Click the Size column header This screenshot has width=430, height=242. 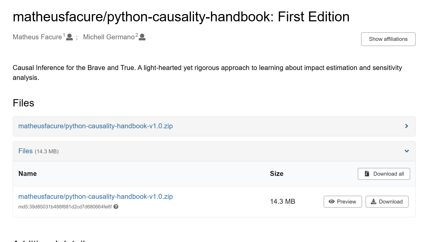pyautogui.click(x=277, y=174)
